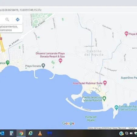This screenshot has height=137, width=137.
Task: Click the 'Playa Dorada' map label
Action: (33, 66)
